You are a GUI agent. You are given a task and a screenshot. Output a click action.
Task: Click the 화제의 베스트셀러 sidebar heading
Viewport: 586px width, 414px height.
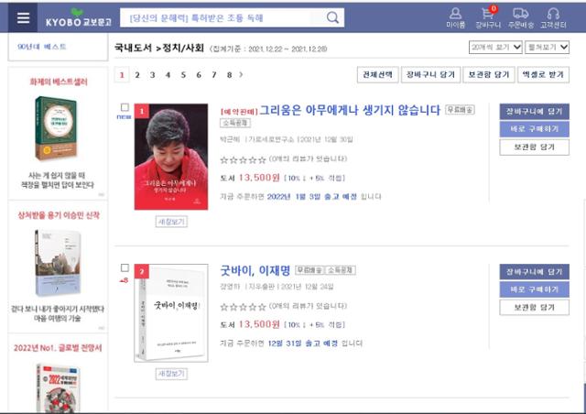(x=59, y=82)
